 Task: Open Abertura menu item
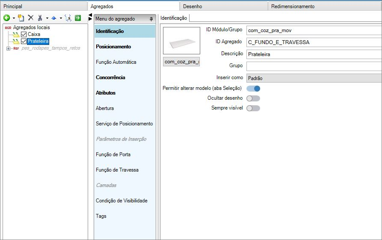click(x=125, y=108)
